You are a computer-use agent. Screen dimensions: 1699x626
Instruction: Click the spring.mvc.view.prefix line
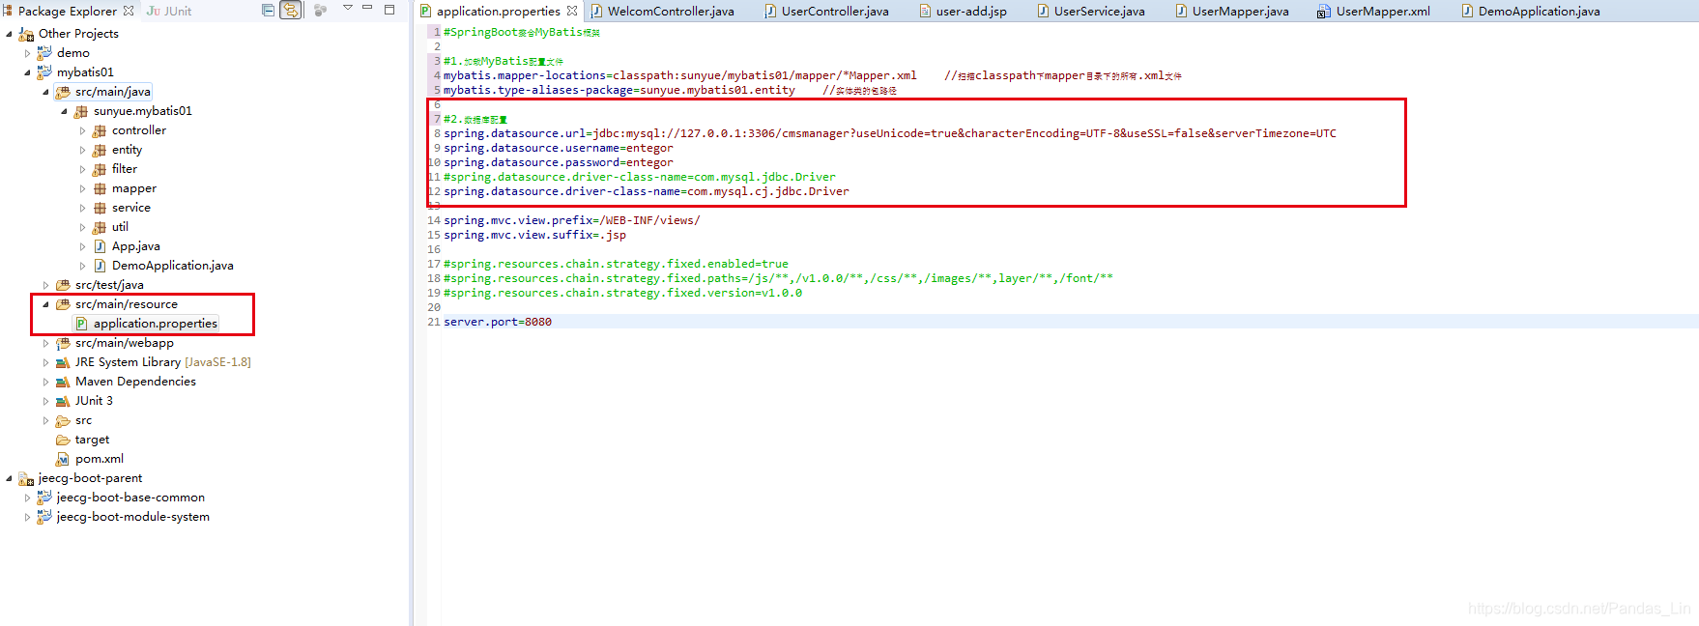coord(572,220)
